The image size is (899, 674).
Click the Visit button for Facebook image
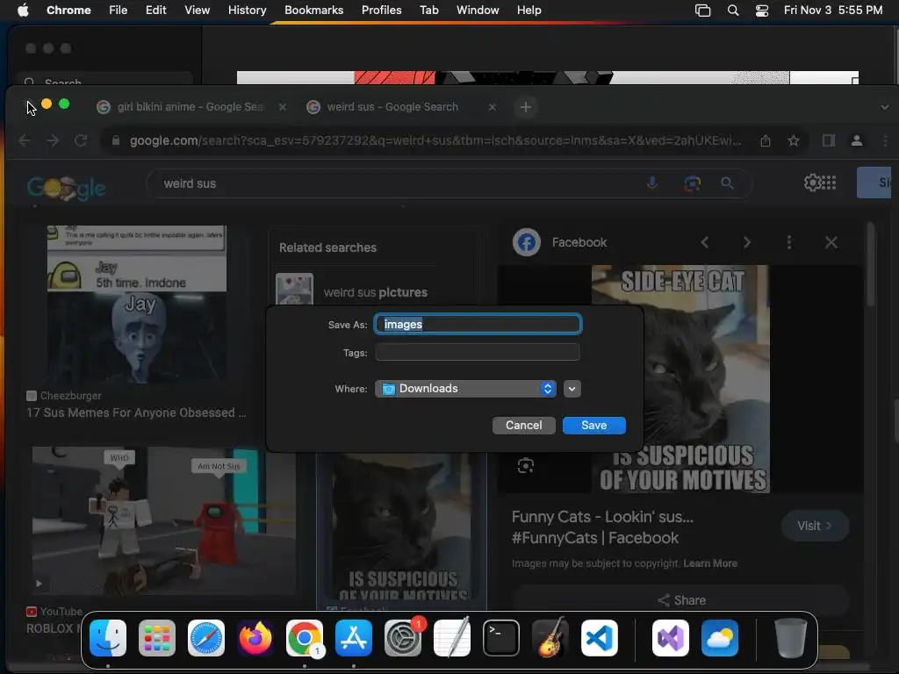(815, 526)
